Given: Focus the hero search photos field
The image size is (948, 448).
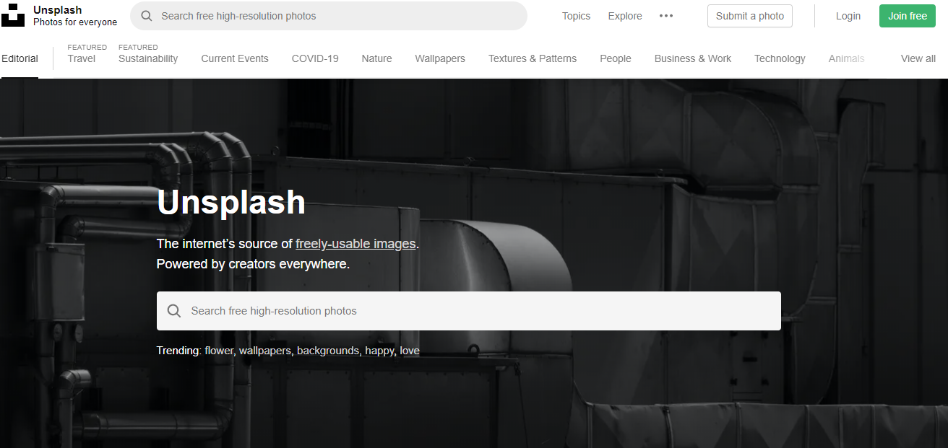Looking at the screenshot, I should coord(469,311).
